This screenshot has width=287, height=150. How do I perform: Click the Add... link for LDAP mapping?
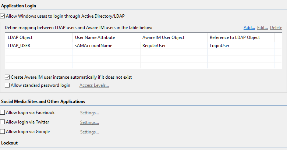[249, 28]
